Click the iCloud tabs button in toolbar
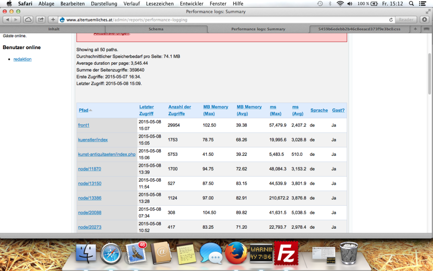433x271 pixels. click(28, 19)
